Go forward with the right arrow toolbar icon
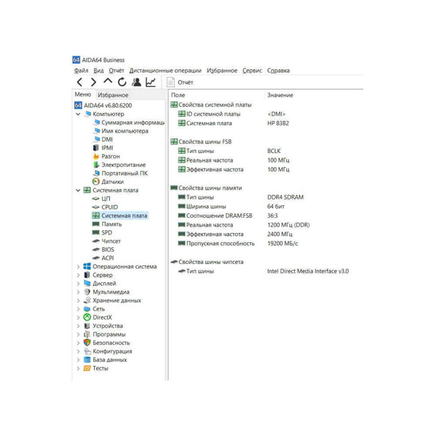 pos(94,82)
